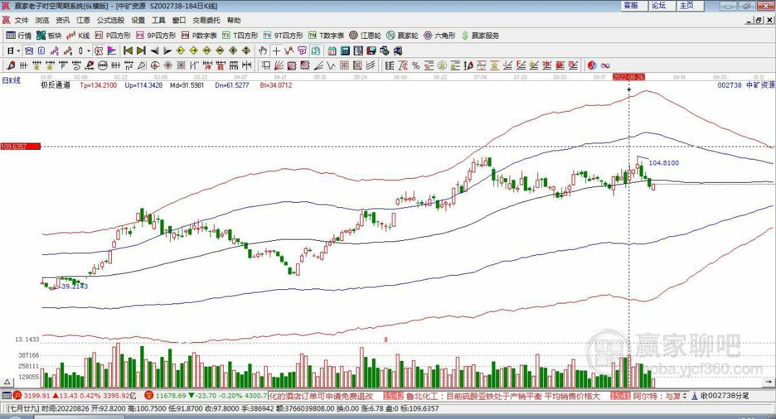
Task: Expand the 日 period dropdown arrow
Action: click(18, 50)
